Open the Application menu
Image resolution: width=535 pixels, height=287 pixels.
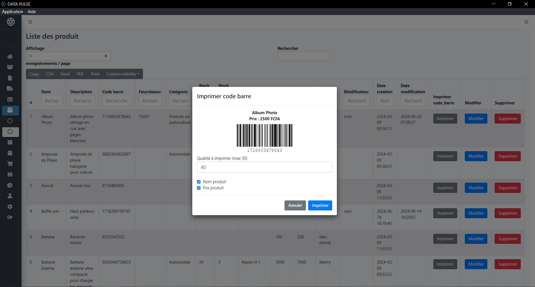click(13, 11)
